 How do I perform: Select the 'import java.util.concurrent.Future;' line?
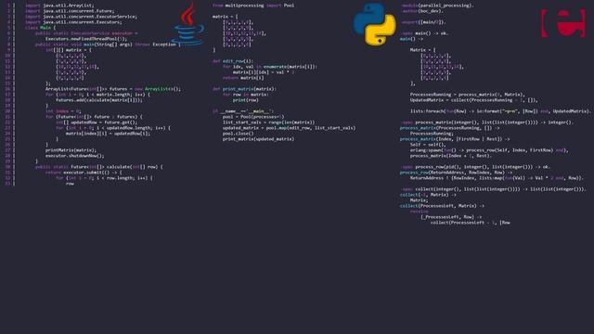(x=70, y=11)
